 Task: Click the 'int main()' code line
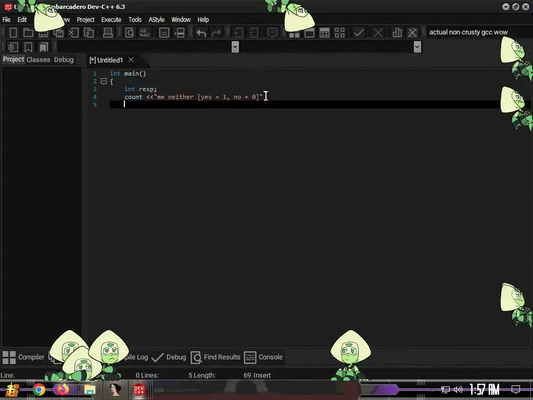point(128,73)
